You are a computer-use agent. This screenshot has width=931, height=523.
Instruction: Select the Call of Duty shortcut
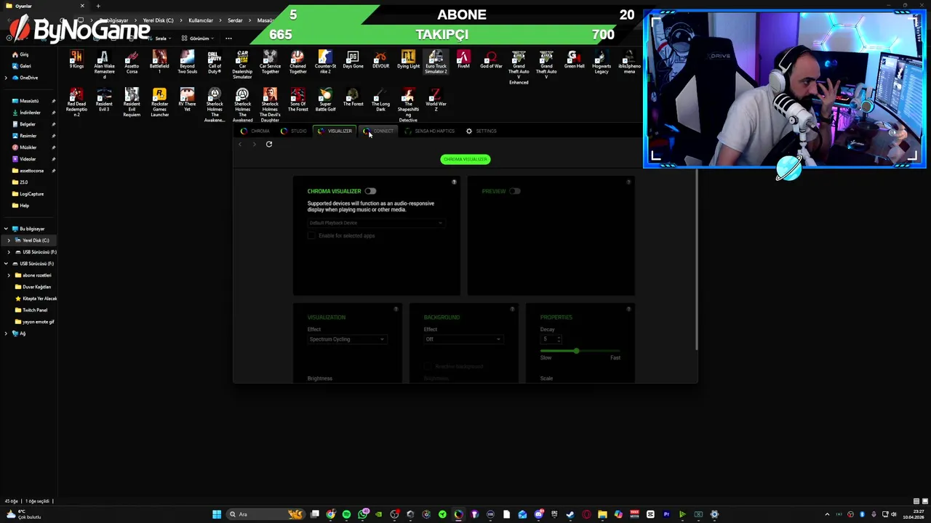215,62
